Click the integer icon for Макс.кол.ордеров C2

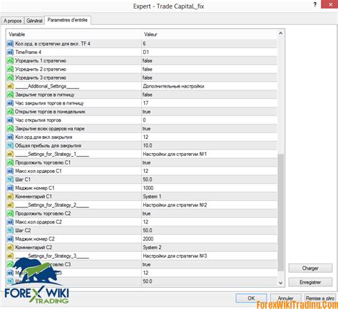click(x=10, y=222)
